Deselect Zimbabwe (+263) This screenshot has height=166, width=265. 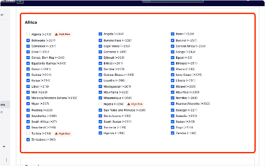(28, 140)
